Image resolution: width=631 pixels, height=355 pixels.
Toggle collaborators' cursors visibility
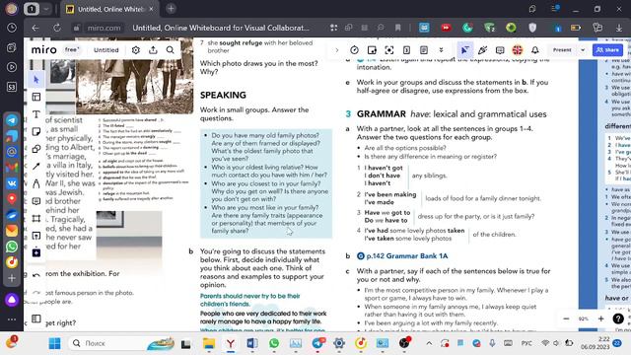pos(464,50)
